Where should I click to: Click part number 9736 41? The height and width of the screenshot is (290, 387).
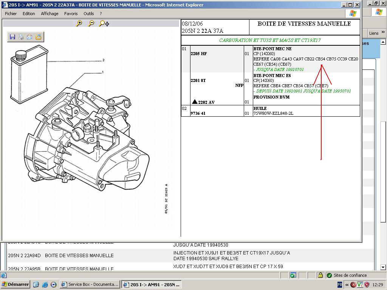tap(198, 113)
